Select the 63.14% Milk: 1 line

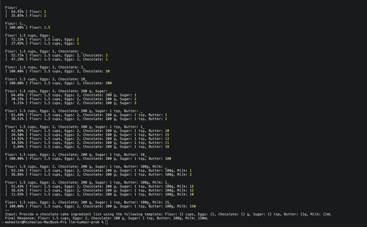[x=98, y=170]
